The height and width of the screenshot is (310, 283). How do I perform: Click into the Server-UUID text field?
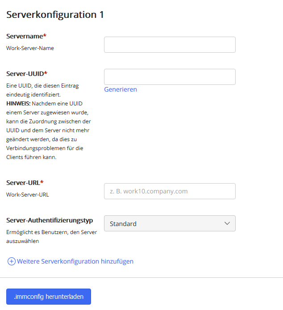pos(170,77)
